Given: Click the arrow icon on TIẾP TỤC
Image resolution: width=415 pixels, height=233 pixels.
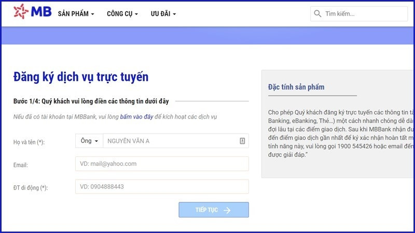Looking at the screenshot, I should (227, 210).
